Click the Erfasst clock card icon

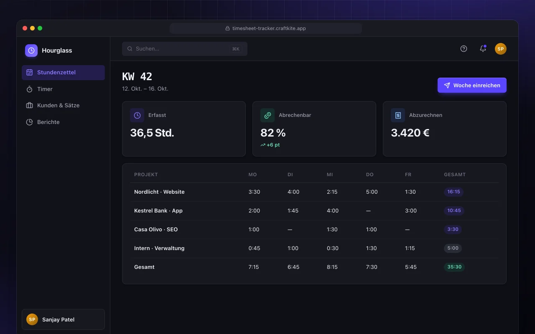point(137,115)
